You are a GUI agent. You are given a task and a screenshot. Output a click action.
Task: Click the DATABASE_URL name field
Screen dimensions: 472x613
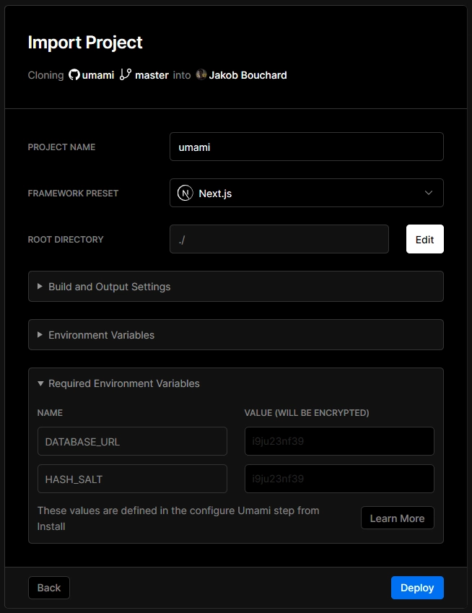click(132, 441)
